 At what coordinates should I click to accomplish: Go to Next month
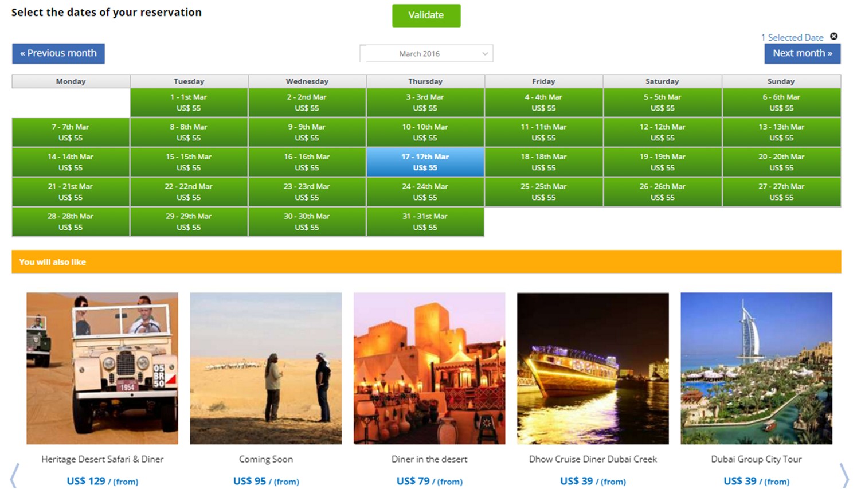803,53
